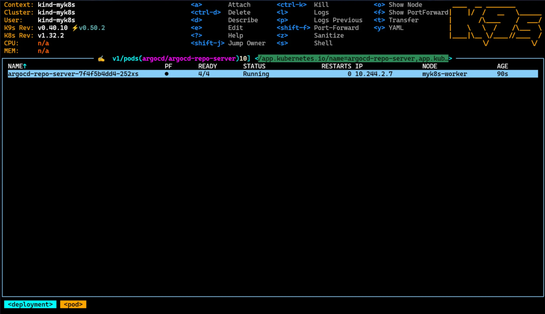Click the Sanitize shortcut hint

pyautogui.click(x=329, y=35)
